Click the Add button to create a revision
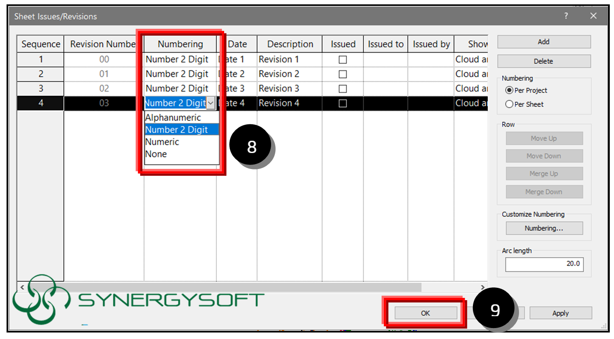This screenshot has width=614, height=339. 543,42
